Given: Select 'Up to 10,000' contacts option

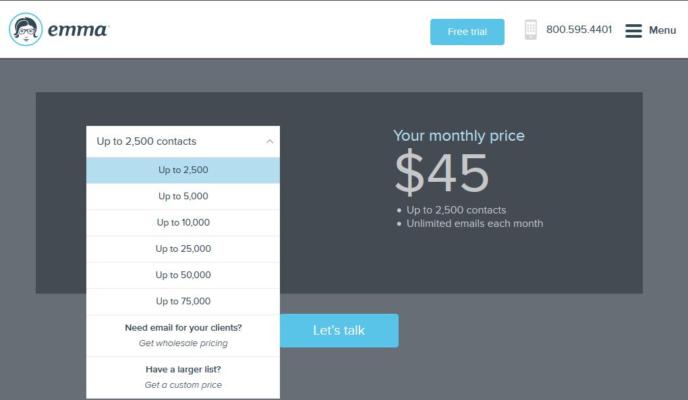Looking at the screenshot, I should (x=183, y=223).
